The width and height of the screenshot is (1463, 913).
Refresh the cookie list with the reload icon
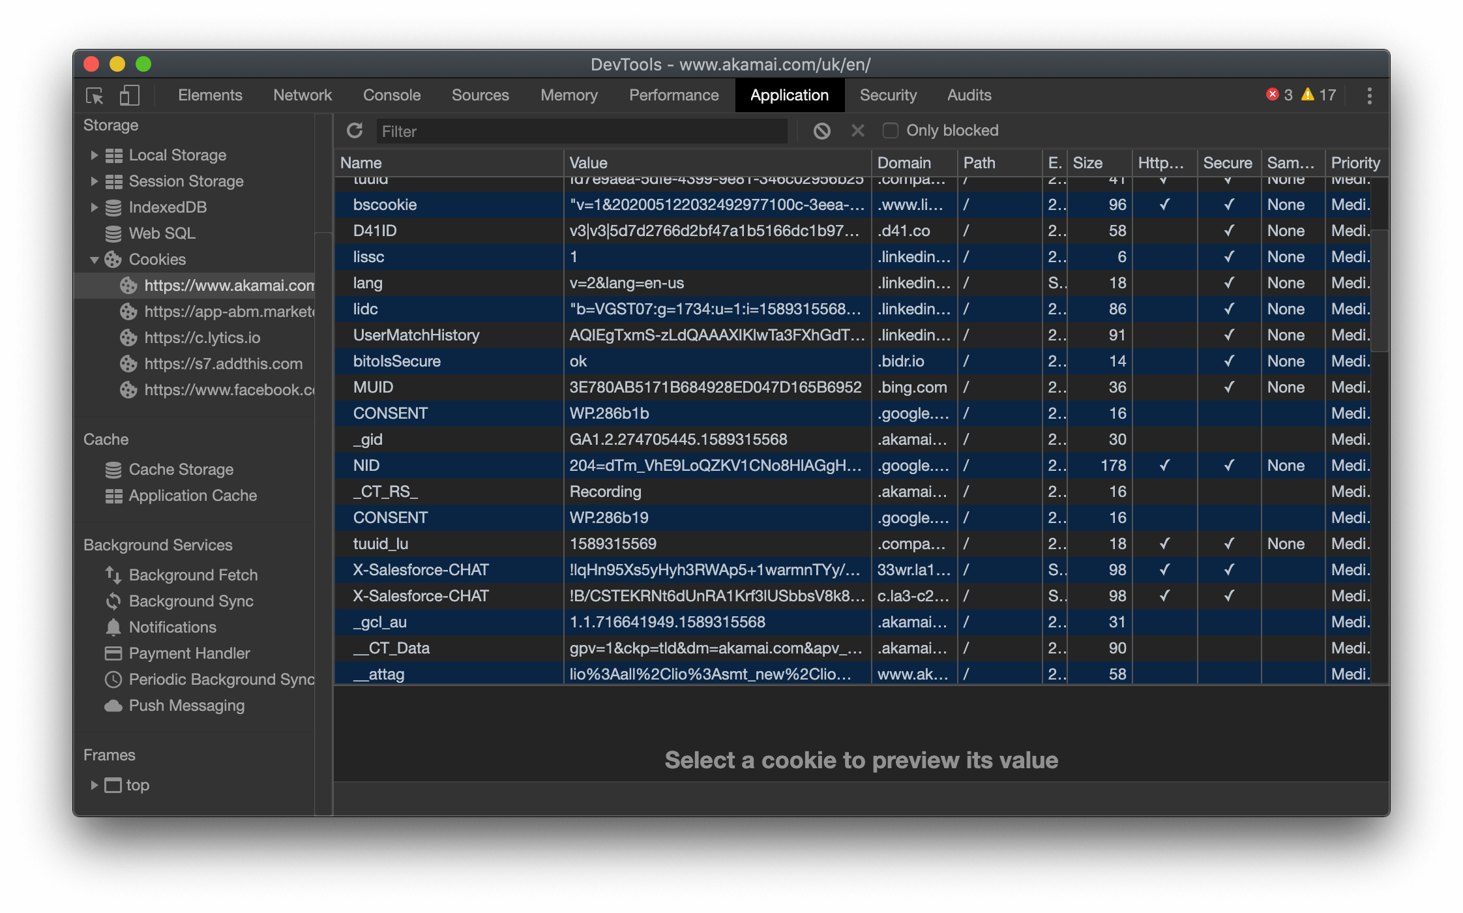354,130
